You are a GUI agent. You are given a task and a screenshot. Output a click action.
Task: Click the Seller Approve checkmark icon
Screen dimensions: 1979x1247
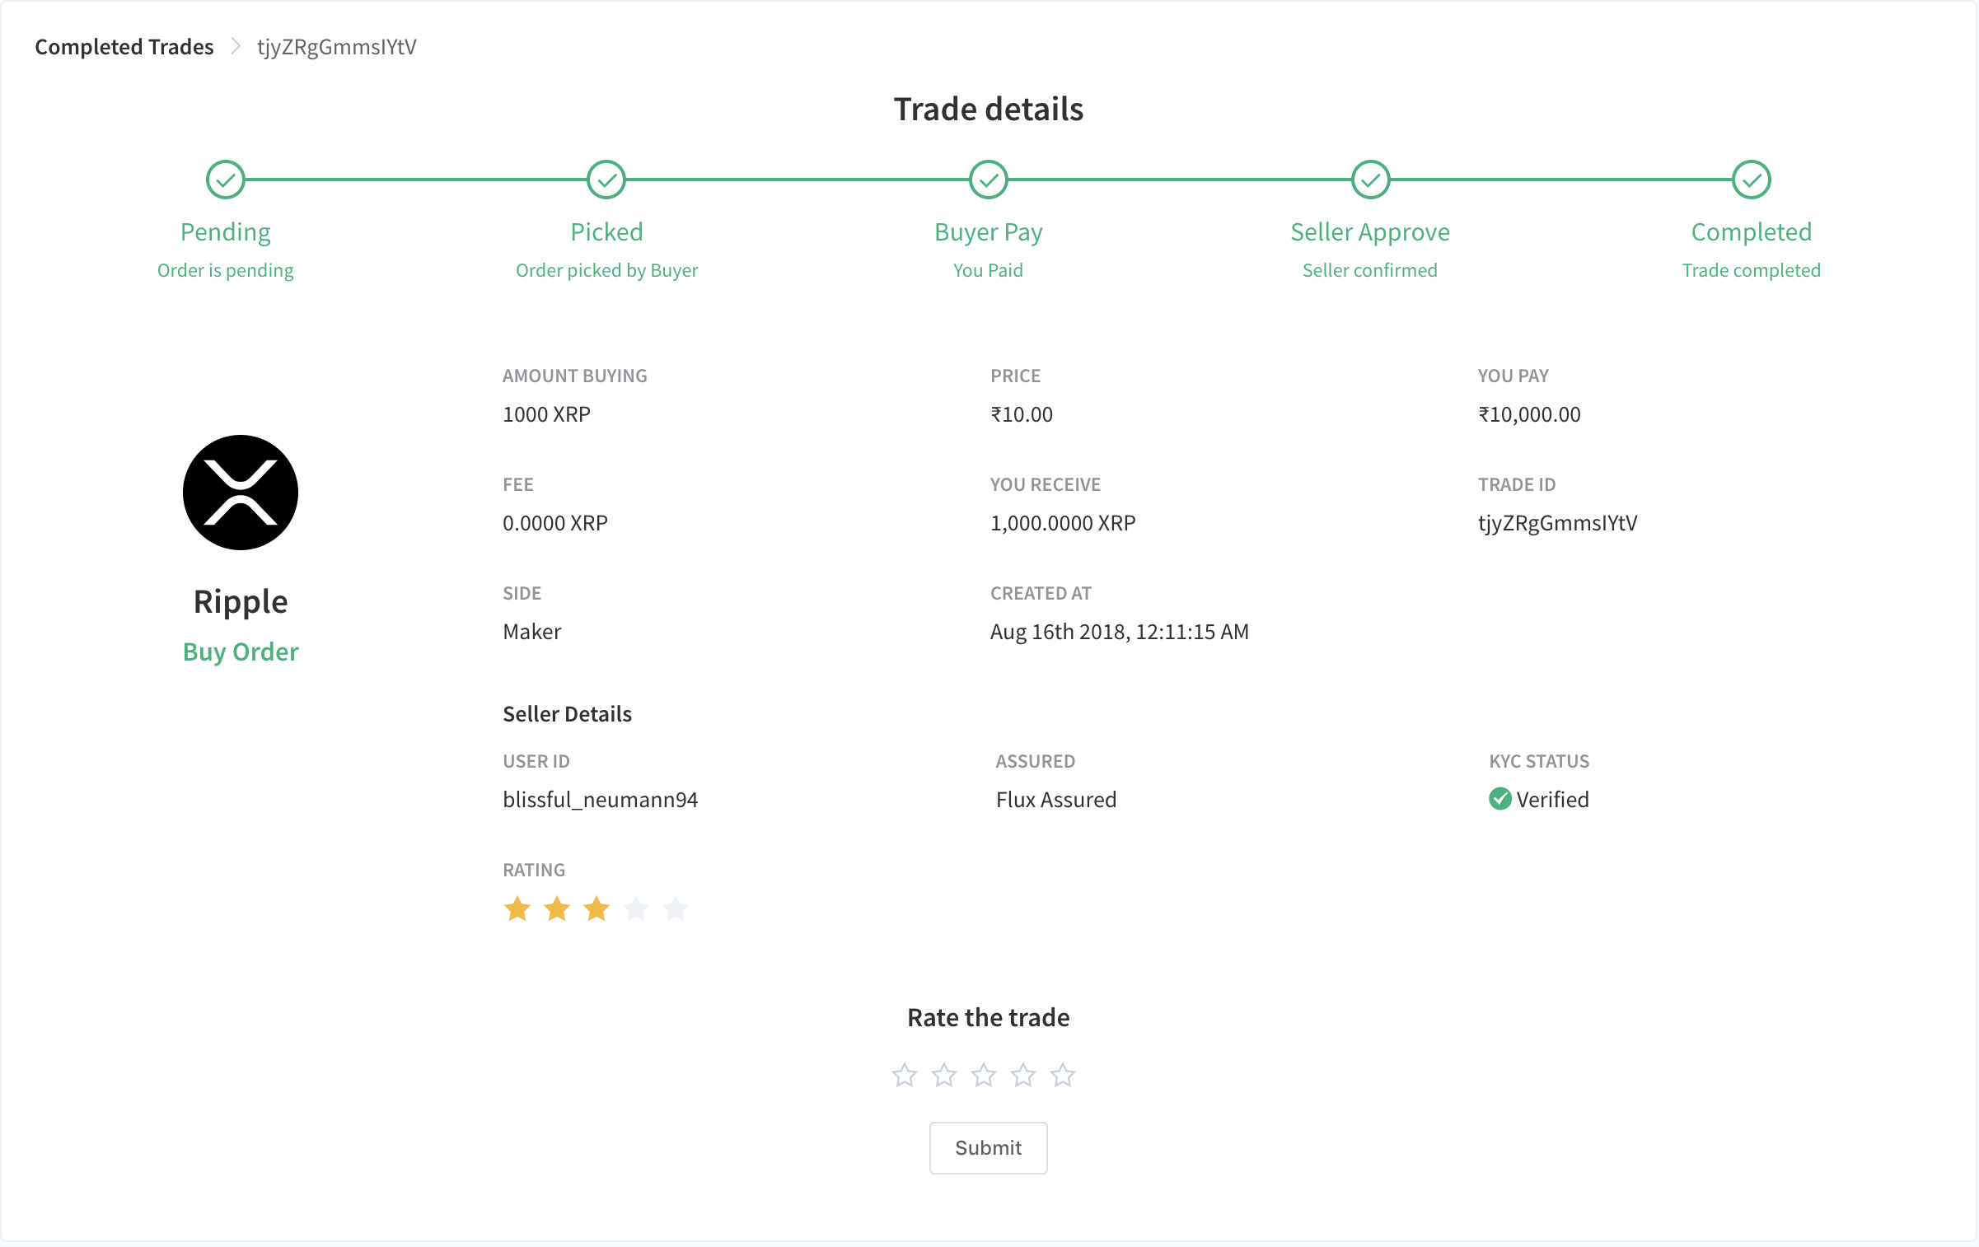(x=1369, y=180)
